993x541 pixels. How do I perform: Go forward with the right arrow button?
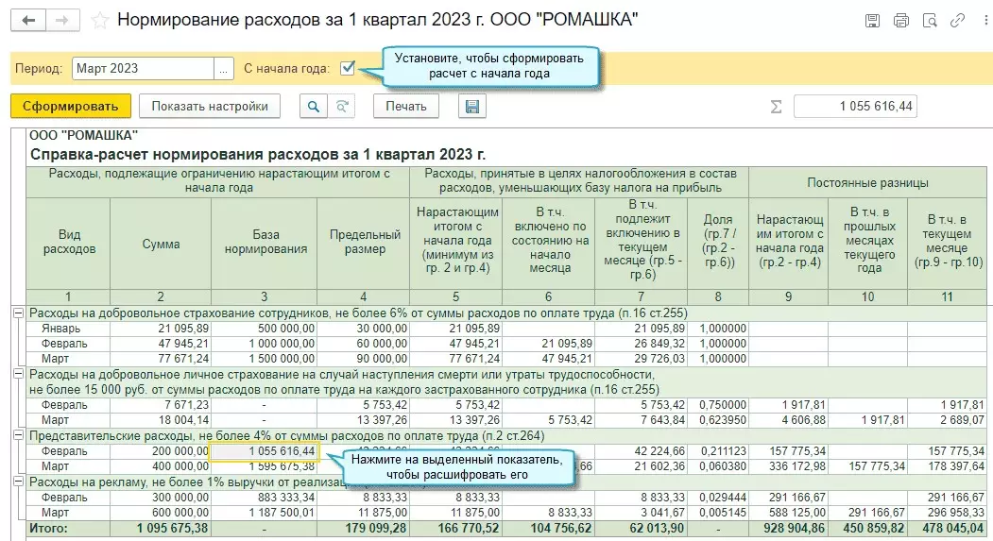(x=62, y=20)
